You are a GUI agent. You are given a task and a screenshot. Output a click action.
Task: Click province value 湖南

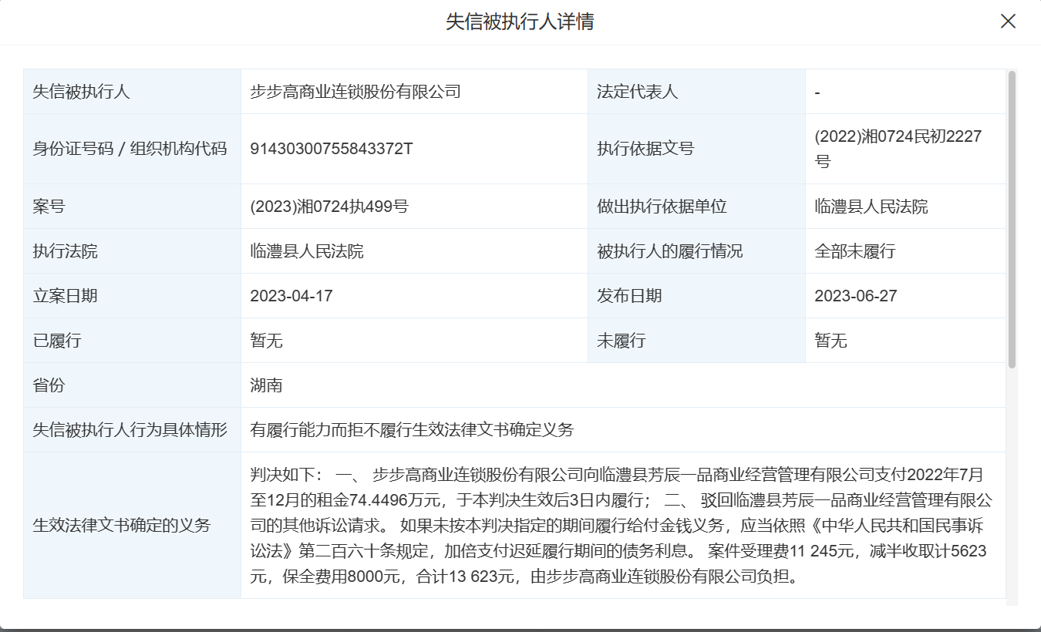coord(267,385)
